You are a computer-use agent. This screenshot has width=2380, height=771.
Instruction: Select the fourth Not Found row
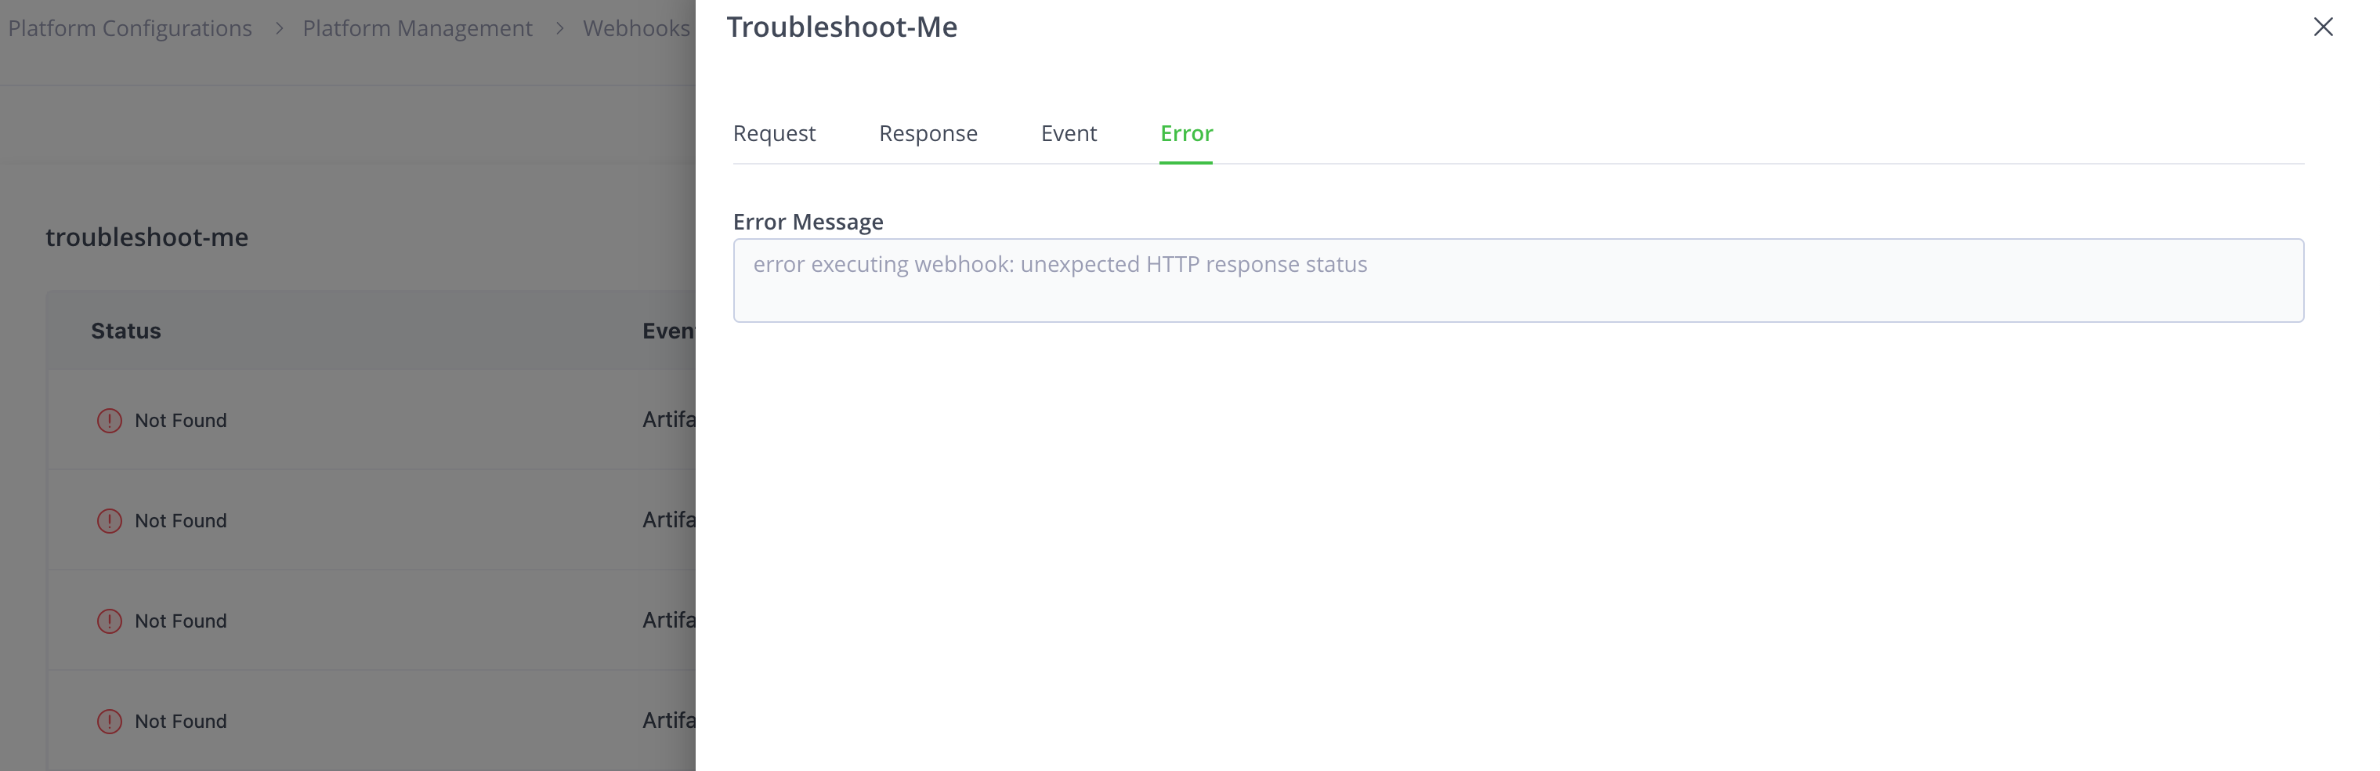tap(180, 721)
